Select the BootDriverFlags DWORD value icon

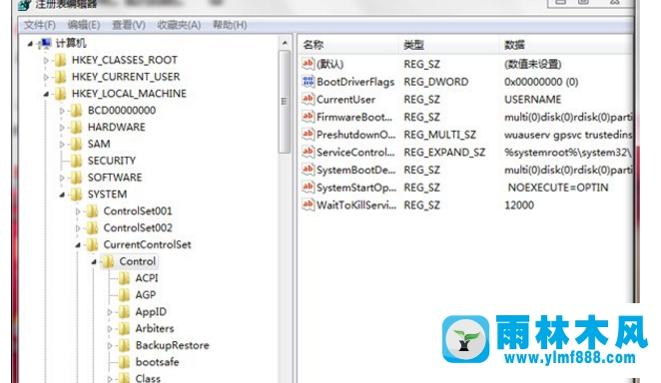309,81
